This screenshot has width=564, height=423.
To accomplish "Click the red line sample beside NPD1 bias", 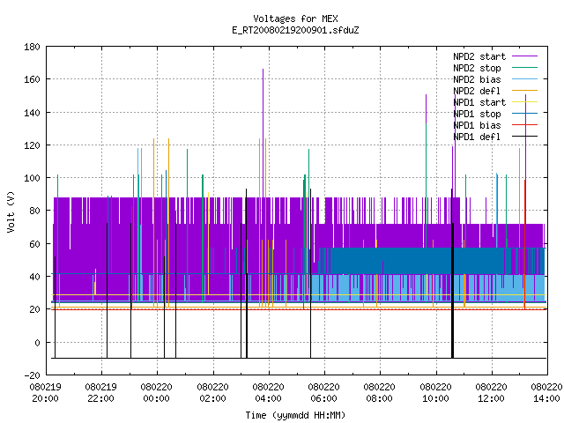I will coord(524,125).
